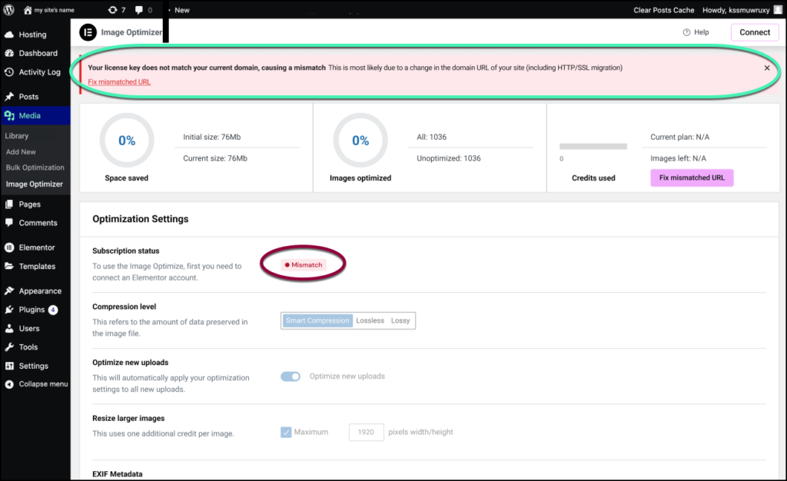Open Appearance in the sidebar
Screen dimensions: 787x481
[x=40, y=291]
